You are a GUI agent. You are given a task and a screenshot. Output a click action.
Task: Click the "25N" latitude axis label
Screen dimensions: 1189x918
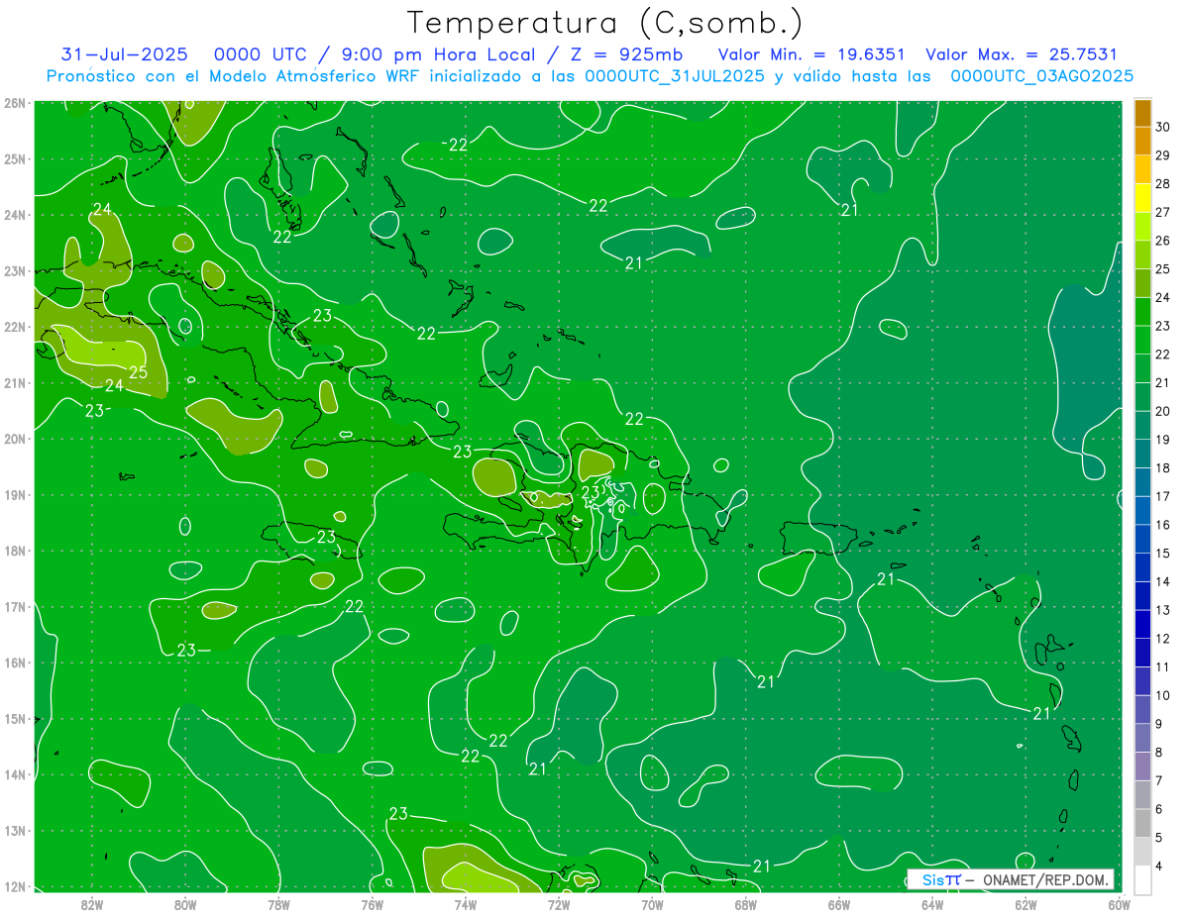15,159
